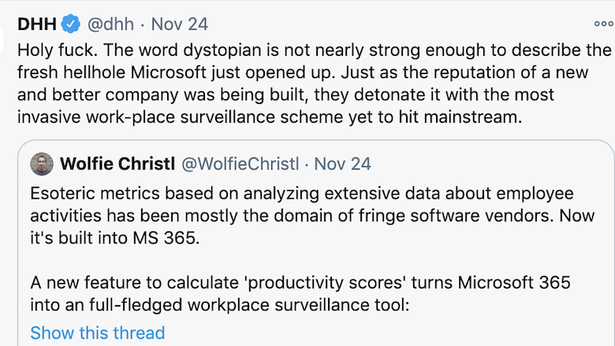Click the line "into an full-fledged workplace surveillance tool:"
Viewport: 615px width, 346px height.
[220, 305]
